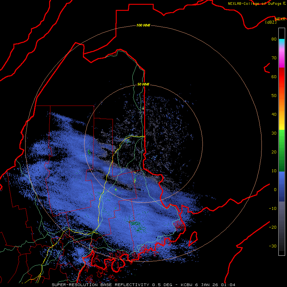The image size is (287, 287).
Task: Click the SUPER-RESOLUTION BASE REFLECTIVITY caption text
Action: click(x=100, y=285)
